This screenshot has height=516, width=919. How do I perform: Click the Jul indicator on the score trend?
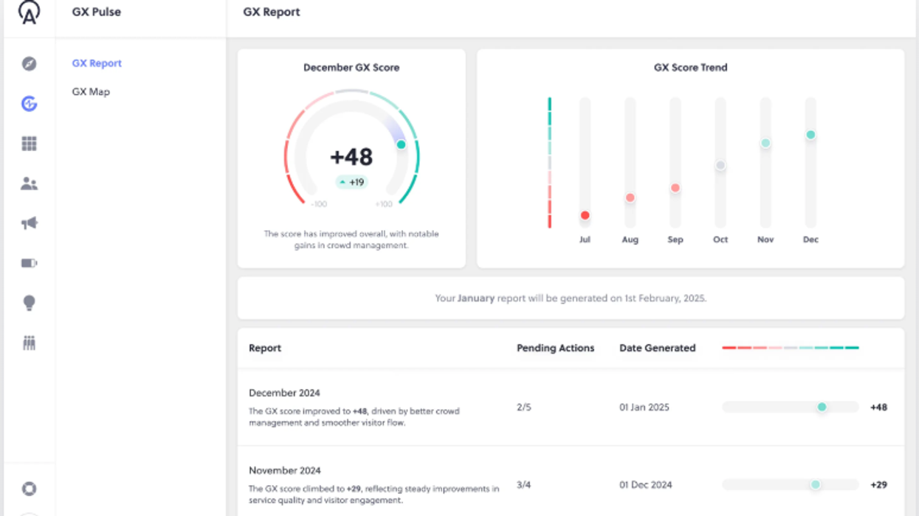pyautogui.click(x=585, y=215)
